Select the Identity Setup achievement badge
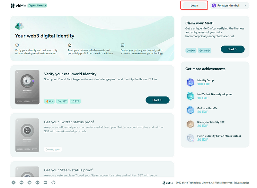The height and width of the screenshot is (188, 257). (191, 82)
